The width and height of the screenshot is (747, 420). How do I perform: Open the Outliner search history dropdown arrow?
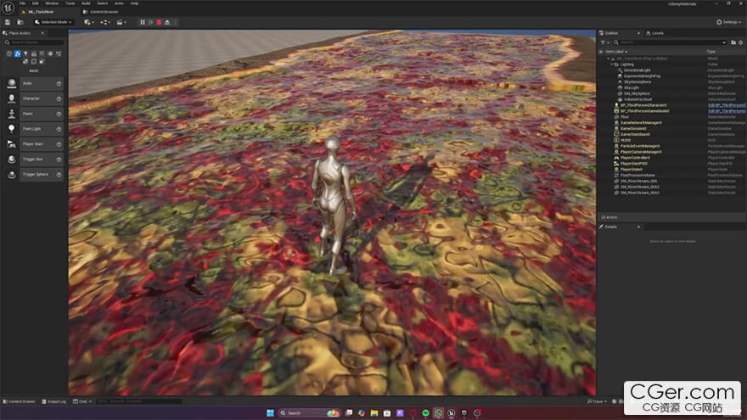point(724,42)
